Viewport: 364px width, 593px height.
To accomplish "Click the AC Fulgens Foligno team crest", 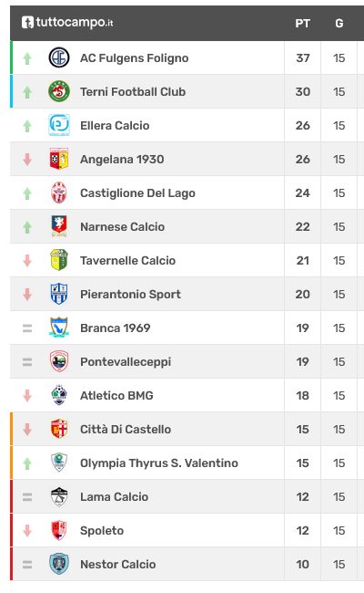I will [59, 57].
